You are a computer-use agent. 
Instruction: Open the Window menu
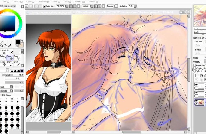point(80,2)
